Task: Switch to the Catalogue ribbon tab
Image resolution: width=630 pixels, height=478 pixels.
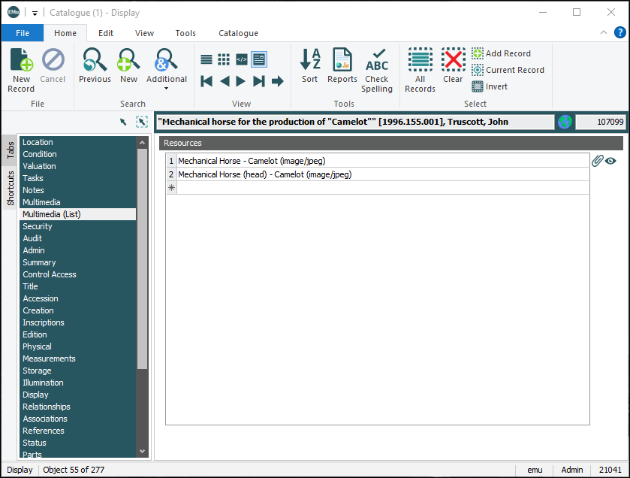Action: point(238,33)
